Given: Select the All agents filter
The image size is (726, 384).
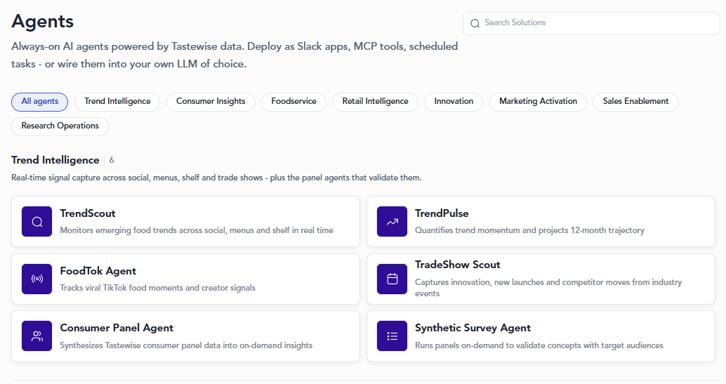Looking at the screenshot, I should [x=40, y=102].
